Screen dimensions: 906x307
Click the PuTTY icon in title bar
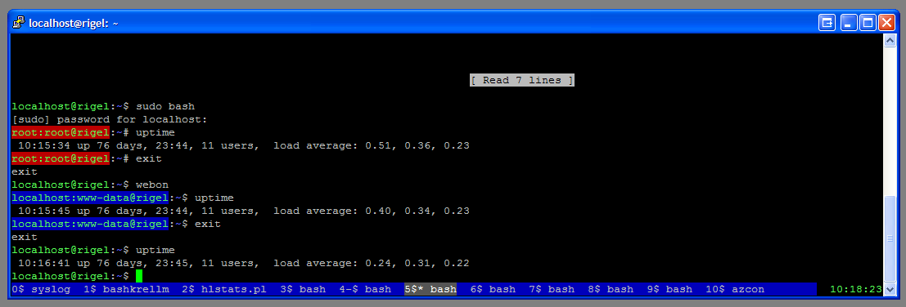pos(19,23)
